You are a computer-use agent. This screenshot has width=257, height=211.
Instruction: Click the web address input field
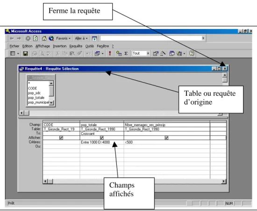point(151,38)
